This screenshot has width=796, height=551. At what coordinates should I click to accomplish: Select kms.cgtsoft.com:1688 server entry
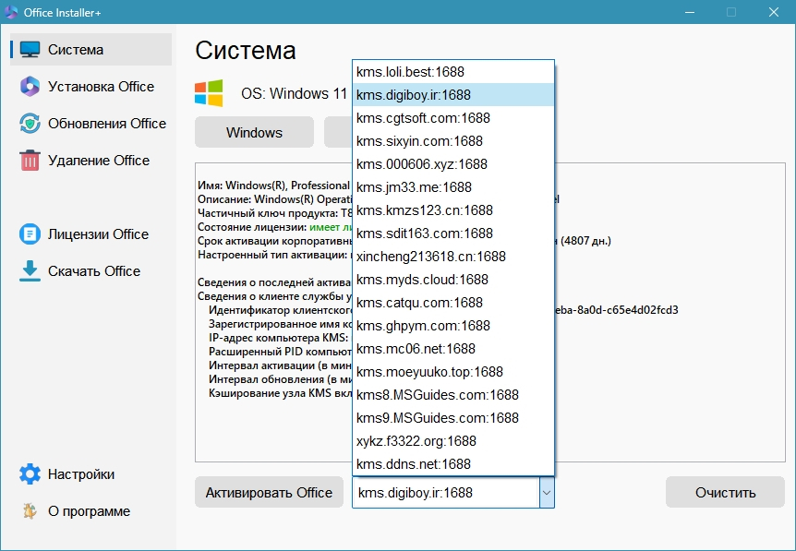coord(452,118)
